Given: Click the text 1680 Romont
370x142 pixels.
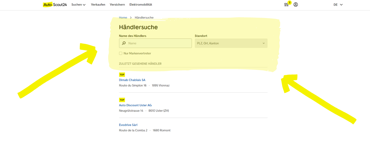Looking at the screenshot, I should click(x=162, y=130).
